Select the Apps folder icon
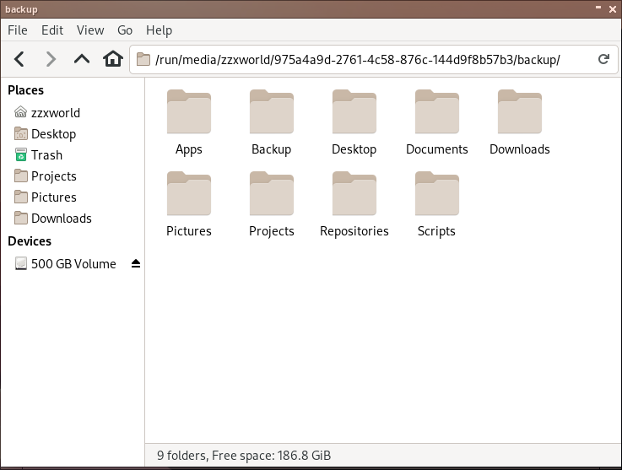622x470 pixels. pyautogui.click(x=189, y=113)
